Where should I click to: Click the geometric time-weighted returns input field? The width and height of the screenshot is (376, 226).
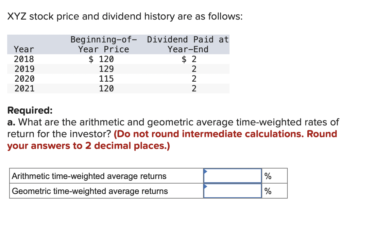tap(232, 191)
